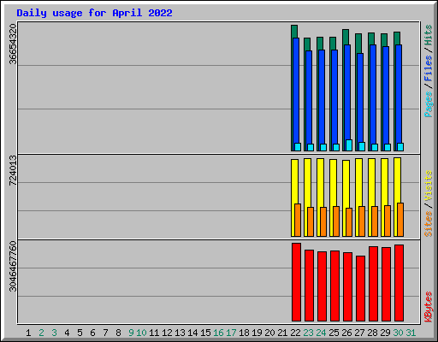Click the yellow Visits legend label
Image resolution: width=438 pixels, height=342 pixels.
(428, 186)
